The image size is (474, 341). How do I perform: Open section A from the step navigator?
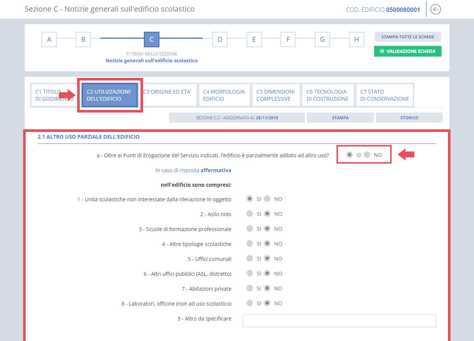[49, 40]
